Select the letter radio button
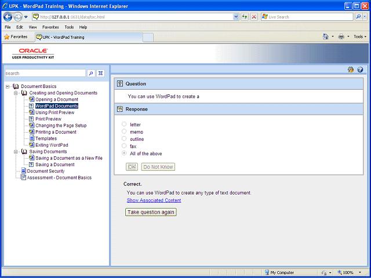This screenshot has width=371, height=278. [124, 124]
